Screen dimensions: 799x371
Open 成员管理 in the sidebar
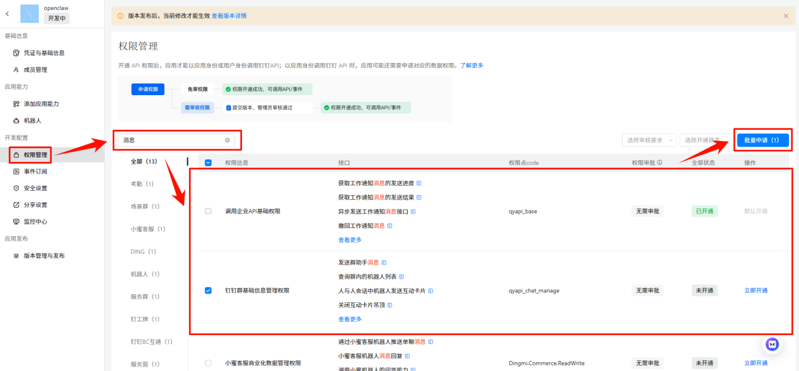35,70
